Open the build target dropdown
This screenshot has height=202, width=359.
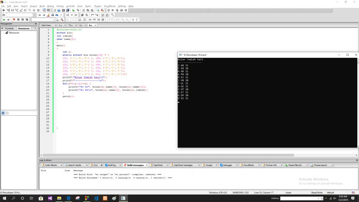click(x=152, y=10)
